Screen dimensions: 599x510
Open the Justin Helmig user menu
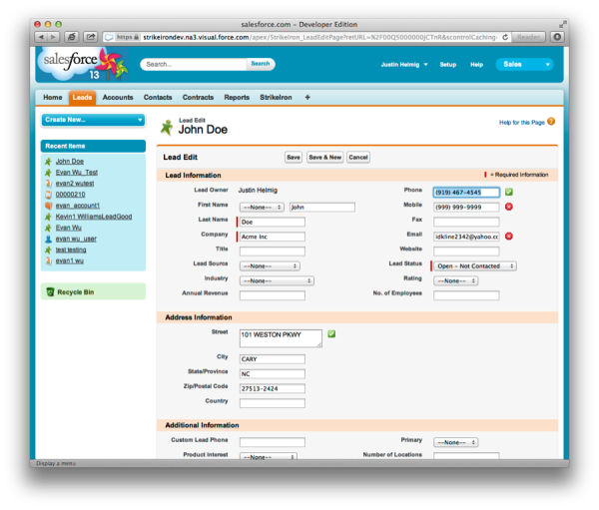[404, 65]
